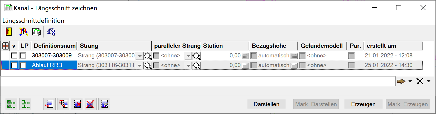Viewport: 436px width, 114px height.
Task: Click the mark-all rows icon at bottom left
Action: pos(11,104)
